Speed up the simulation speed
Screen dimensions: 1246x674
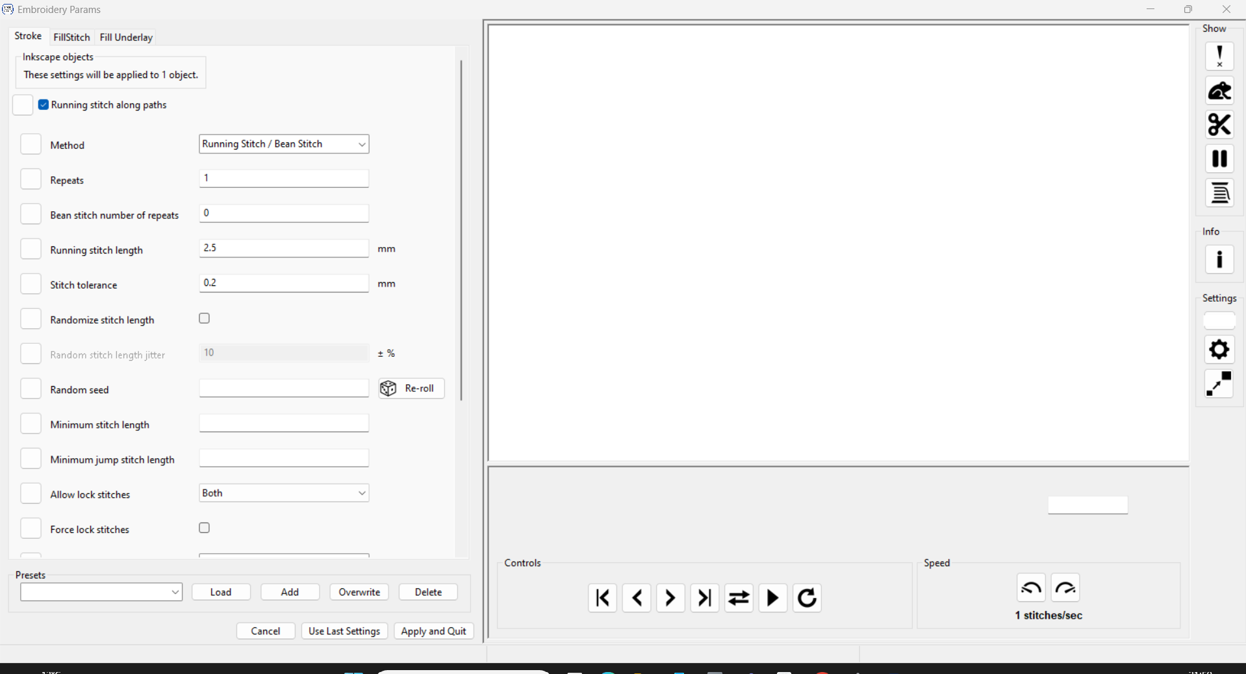[1065, 588]
